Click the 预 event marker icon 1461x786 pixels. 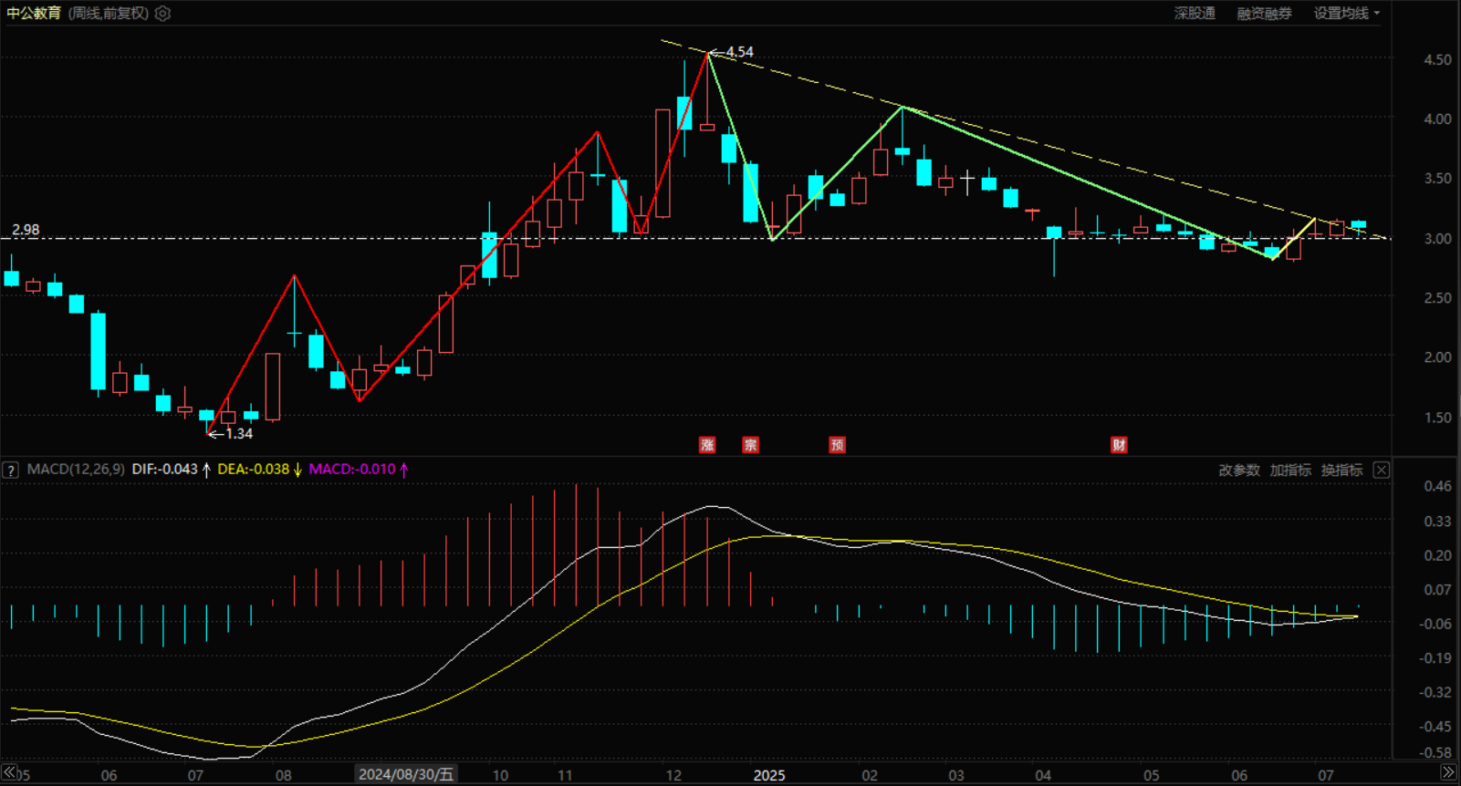click(837, 445)
